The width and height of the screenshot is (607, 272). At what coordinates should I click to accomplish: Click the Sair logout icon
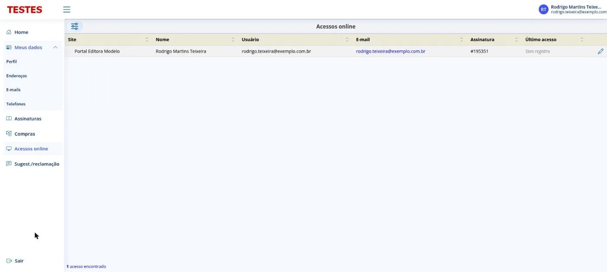(9, 261)
